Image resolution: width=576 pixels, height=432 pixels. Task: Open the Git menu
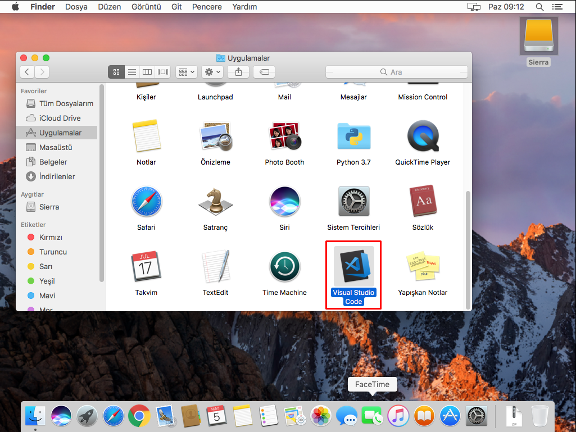[x=177, y=7]
